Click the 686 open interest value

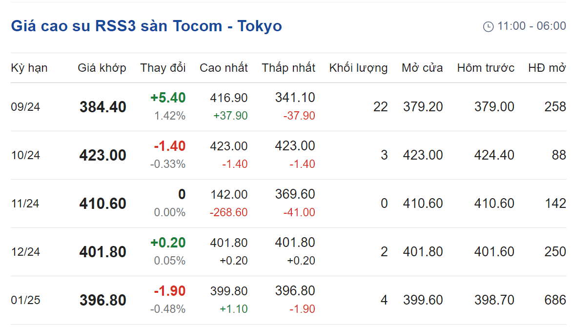555,300
